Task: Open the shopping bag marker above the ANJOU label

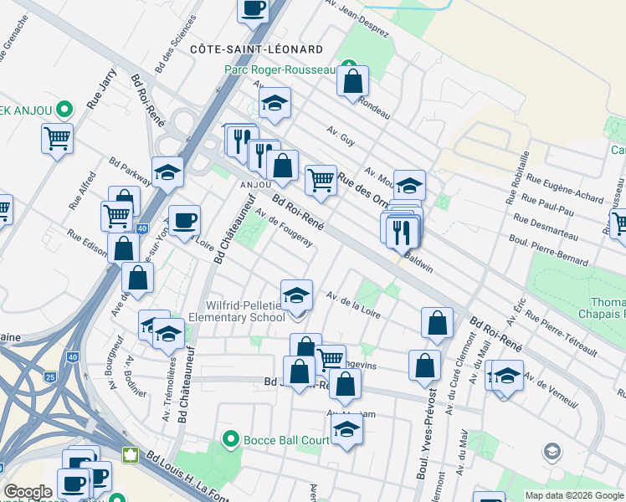Action: (x=282, y=166)
